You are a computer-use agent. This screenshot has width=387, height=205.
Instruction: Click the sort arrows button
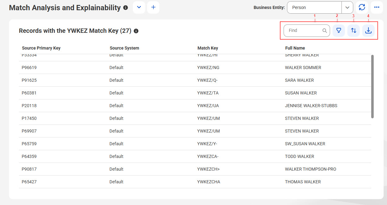(354, 31)
